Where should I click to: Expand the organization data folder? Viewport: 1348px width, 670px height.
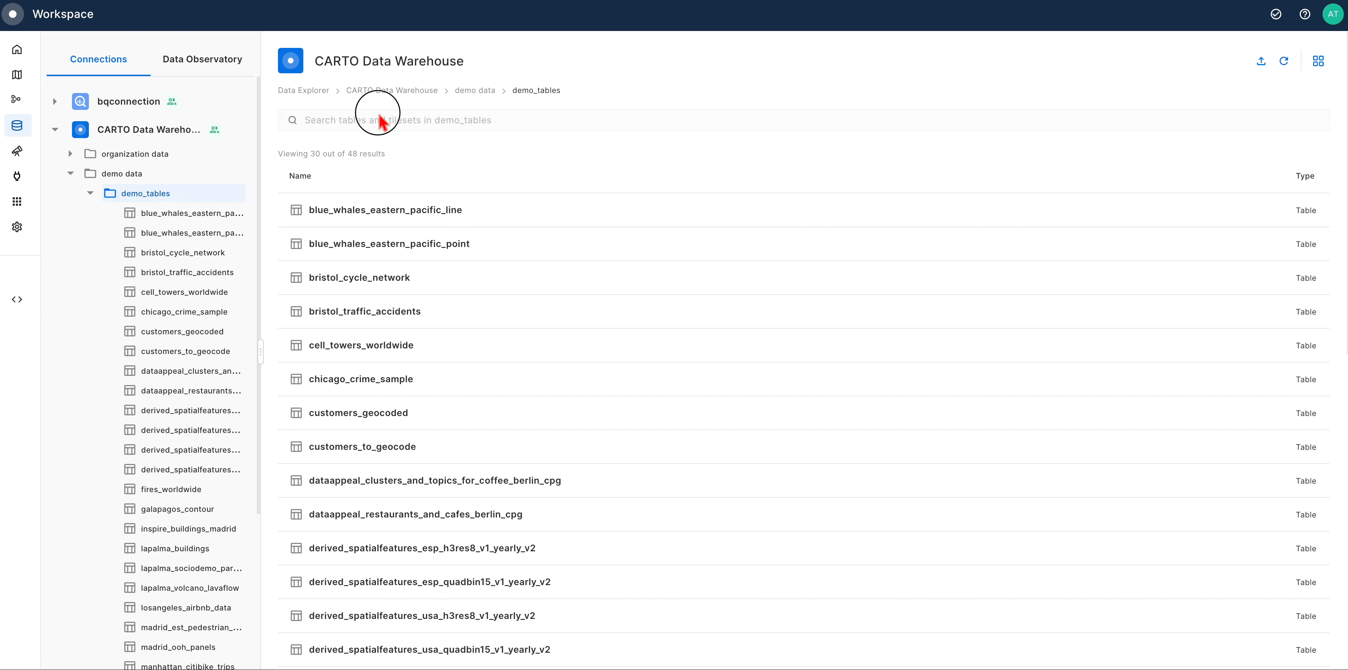(x=70, y=154)
